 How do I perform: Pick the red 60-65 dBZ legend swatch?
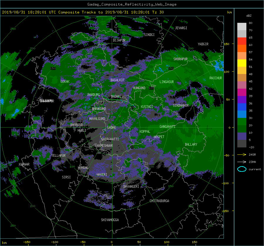(x=242, y=41)
